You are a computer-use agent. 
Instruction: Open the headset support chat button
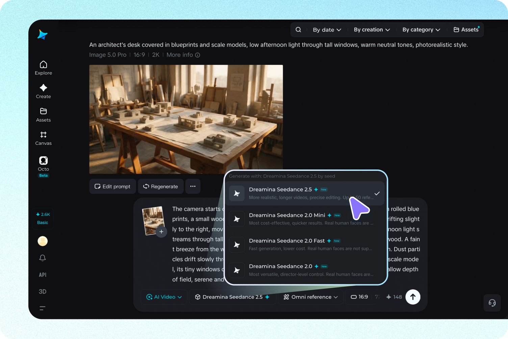point(492,303)
